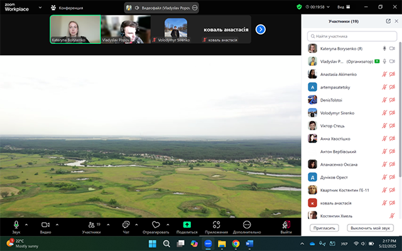Show next video thumbnails with blue arrow
Screen dimensions: 402x251
click(x=261, y=29)
